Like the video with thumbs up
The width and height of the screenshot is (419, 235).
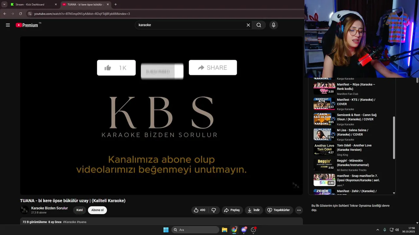click(x=200, y=210)
